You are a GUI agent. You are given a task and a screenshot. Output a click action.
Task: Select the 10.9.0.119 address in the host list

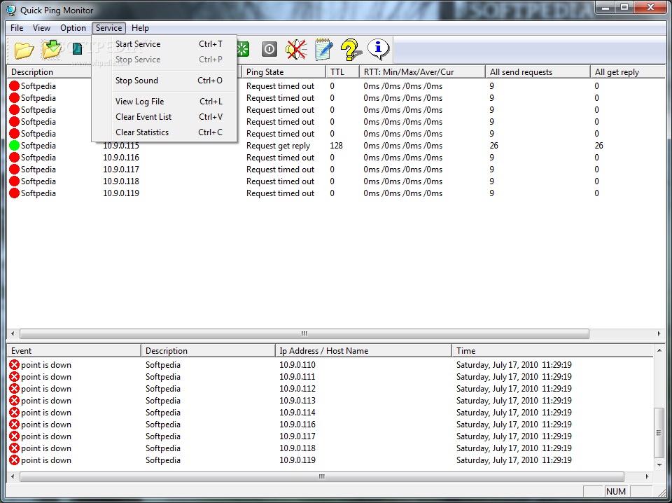pos(121,193)
